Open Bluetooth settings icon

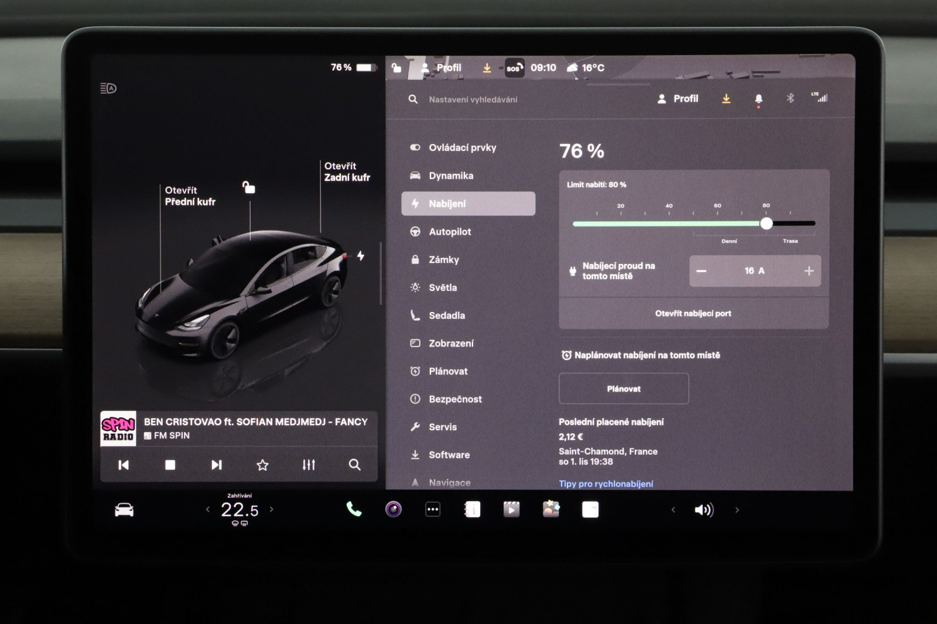click(x=790, y=98)
